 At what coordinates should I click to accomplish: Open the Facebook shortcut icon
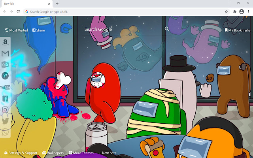click(5, 98)
